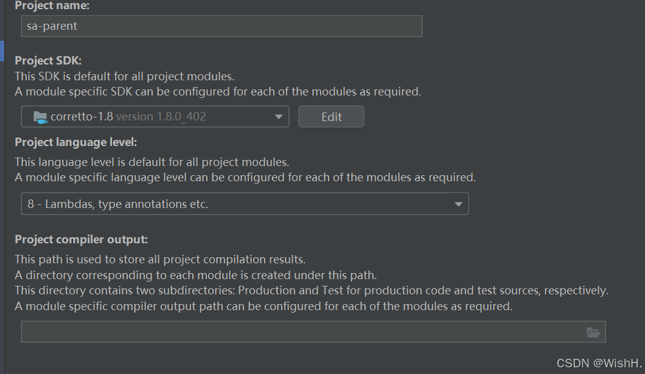
Task: Click the 'version 1.8.0_402' text in SDK box
Action: [x=161, y=117]
